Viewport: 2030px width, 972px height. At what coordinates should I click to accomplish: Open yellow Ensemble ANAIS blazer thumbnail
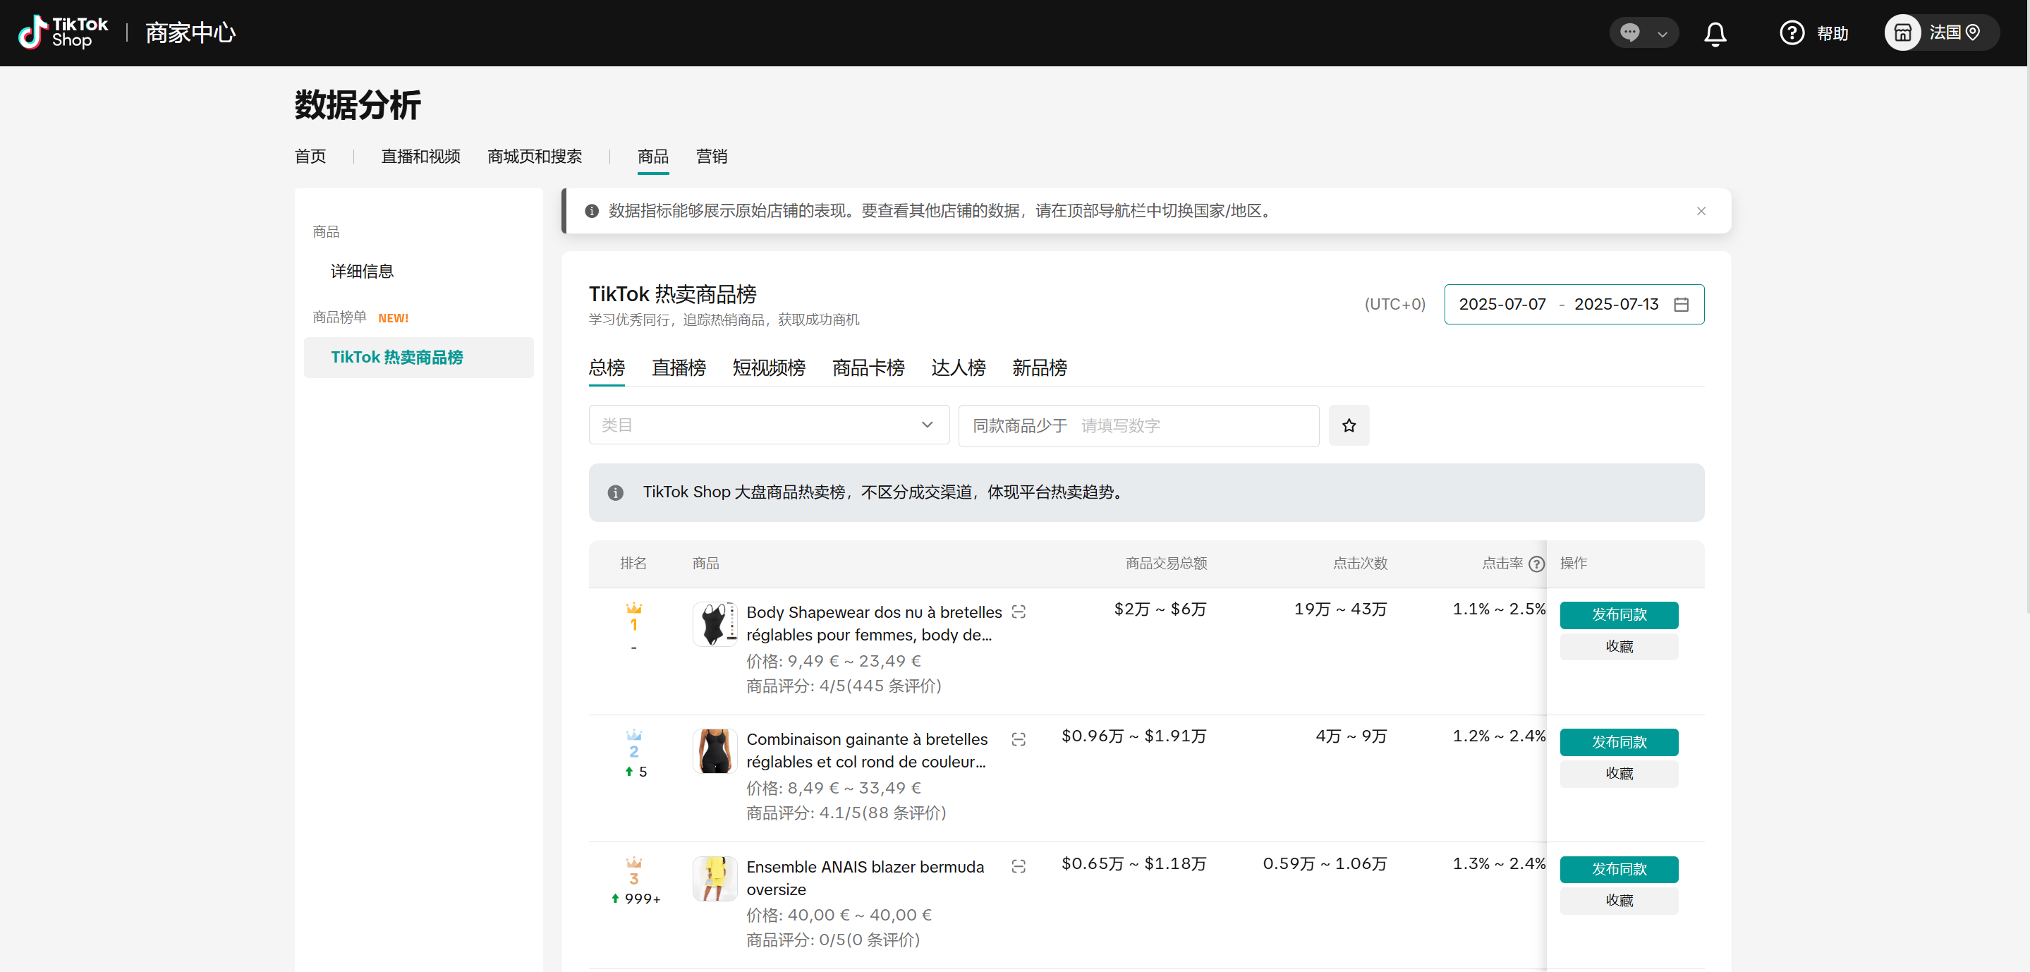(714, 878)
